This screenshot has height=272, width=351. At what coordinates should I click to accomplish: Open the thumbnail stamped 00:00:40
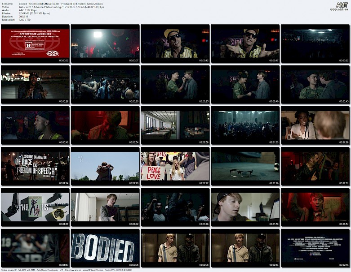[245, 84]
